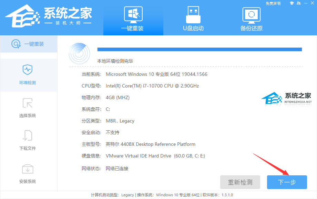Open the 备份还原 tab
Image resolution: width=317 pixels, height=199 pixels.
[x=251, y=19]
